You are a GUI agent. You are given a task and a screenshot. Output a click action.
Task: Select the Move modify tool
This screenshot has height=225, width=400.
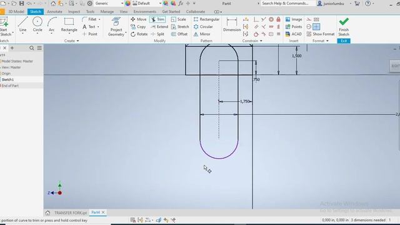point(139,19)
